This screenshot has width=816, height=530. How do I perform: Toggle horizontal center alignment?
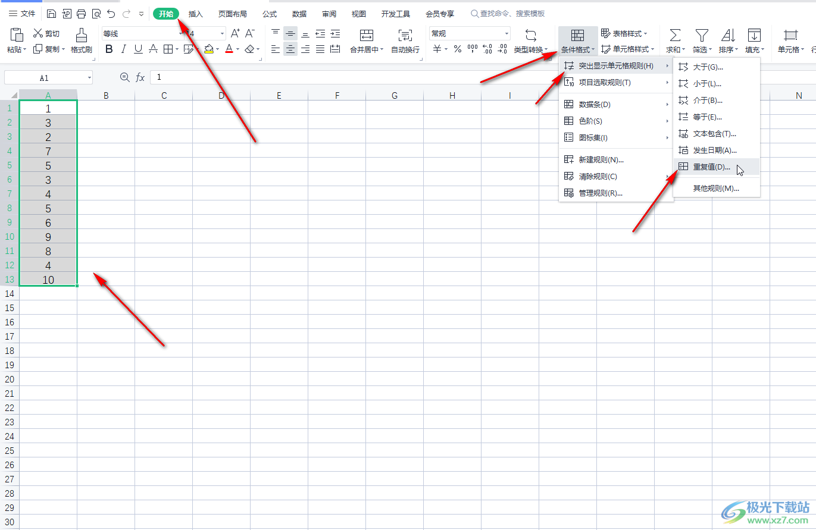(x=290, y=49)
